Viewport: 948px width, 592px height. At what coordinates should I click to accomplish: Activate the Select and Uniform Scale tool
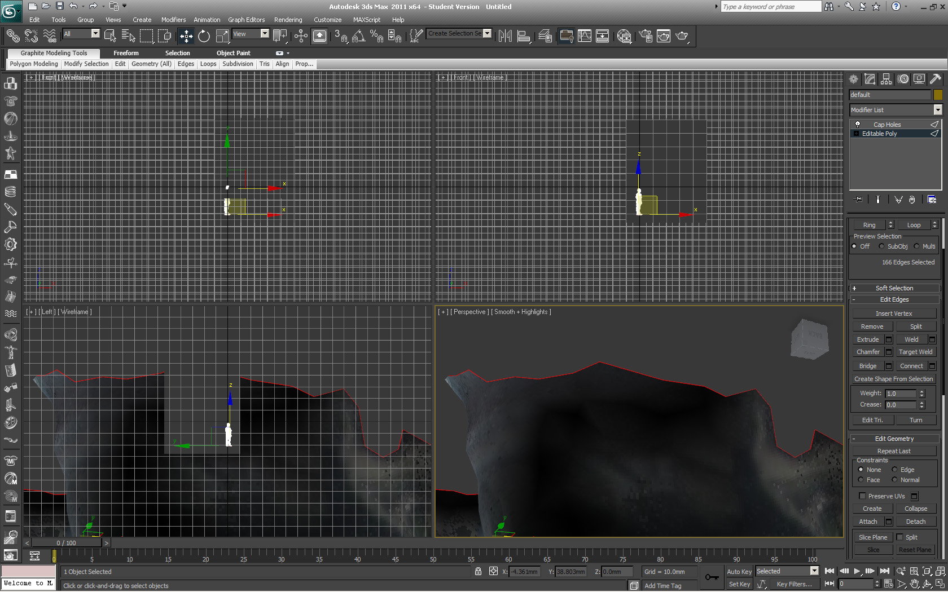click(222, 36)
